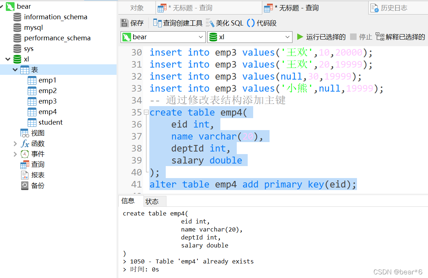Click the 视图 views icon

(x=24, y=133)
